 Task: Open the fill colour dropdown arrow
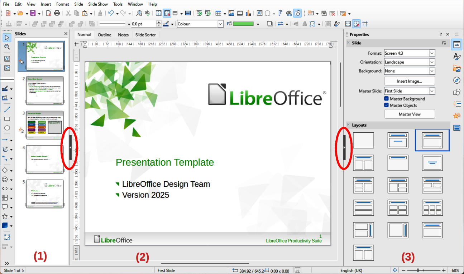coord(258,24)
